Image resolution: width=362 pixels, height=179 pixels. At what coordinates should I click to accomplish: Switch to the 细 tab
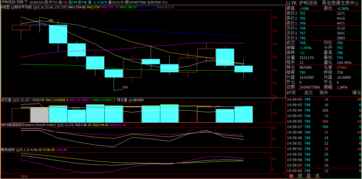(x=291, y=176)
